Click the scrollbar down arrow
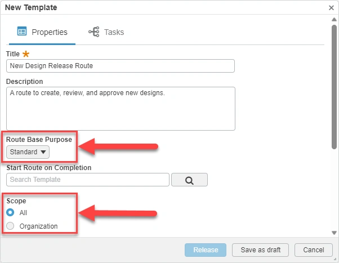This screenshot has height=263, width=339. [334, 233]
